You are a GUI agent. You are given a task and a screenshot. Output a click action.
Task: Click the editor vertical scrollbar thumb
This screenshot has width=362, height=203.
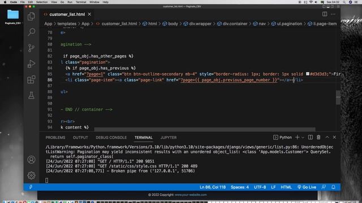point(338,98)
